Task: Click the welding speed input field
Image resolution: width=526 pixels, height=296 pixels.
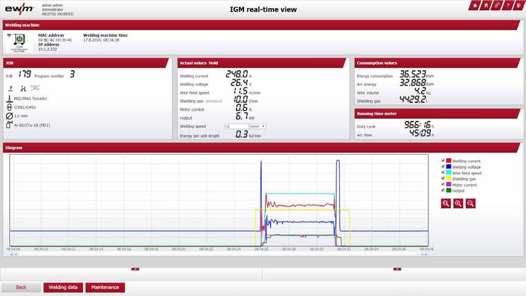Action: point(236,126)
